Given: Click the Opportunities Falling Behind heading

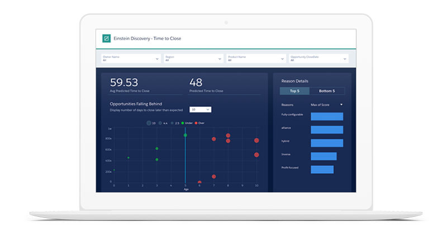Looking at the screenshot, I should 136,104.
